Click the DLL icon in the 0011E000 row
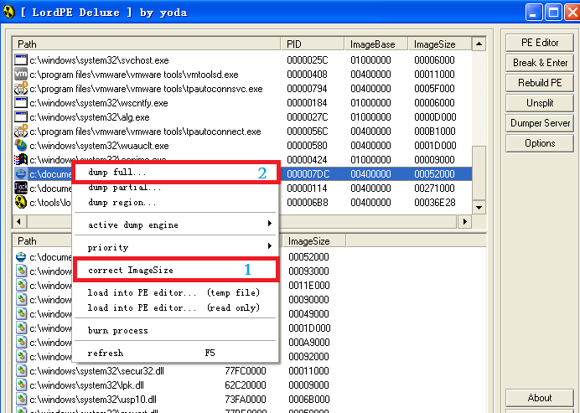The image size is (580, 413). [22, 285]
